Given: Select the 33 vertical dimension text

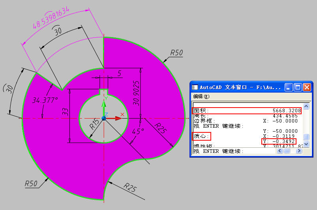Looking at the screenshot, I should [65, 112].
